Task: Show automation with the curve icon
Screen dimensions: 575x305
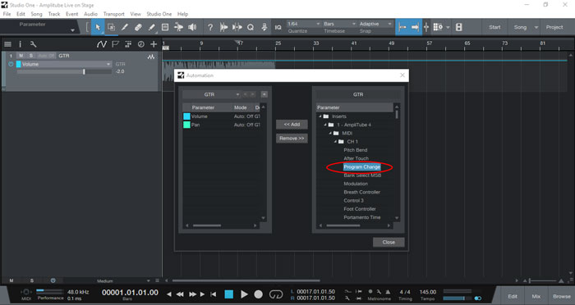Action: [x=102, y=44]
